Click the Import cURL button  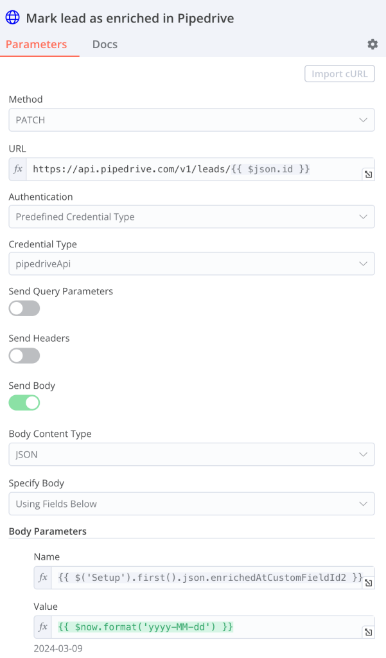click(339, 73)
